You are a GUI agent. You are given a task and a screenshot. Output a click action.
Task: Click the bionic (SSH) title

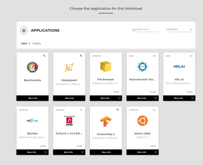point(142,133)
